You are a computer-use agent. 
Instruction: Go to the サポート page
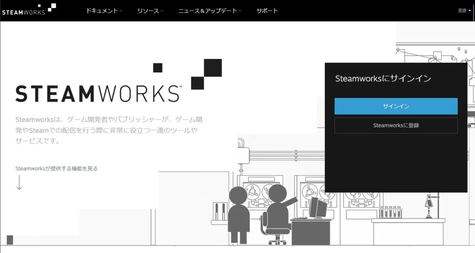click(x=267, y=11)
